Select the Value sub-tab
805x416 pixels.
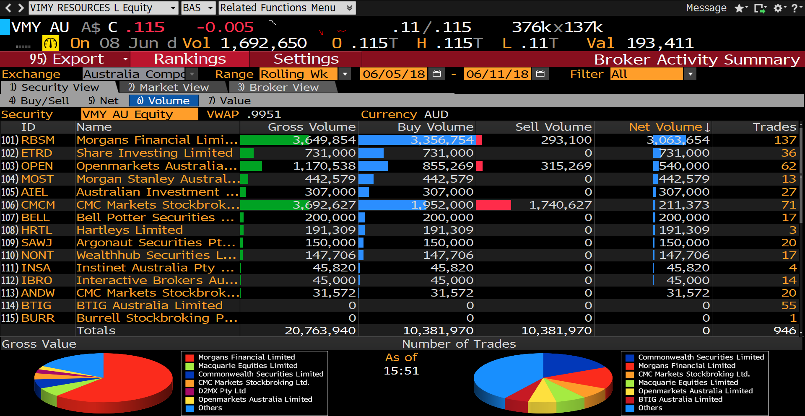click(229, 101)
